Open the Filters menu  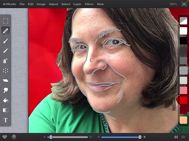(x=89, y=4)
